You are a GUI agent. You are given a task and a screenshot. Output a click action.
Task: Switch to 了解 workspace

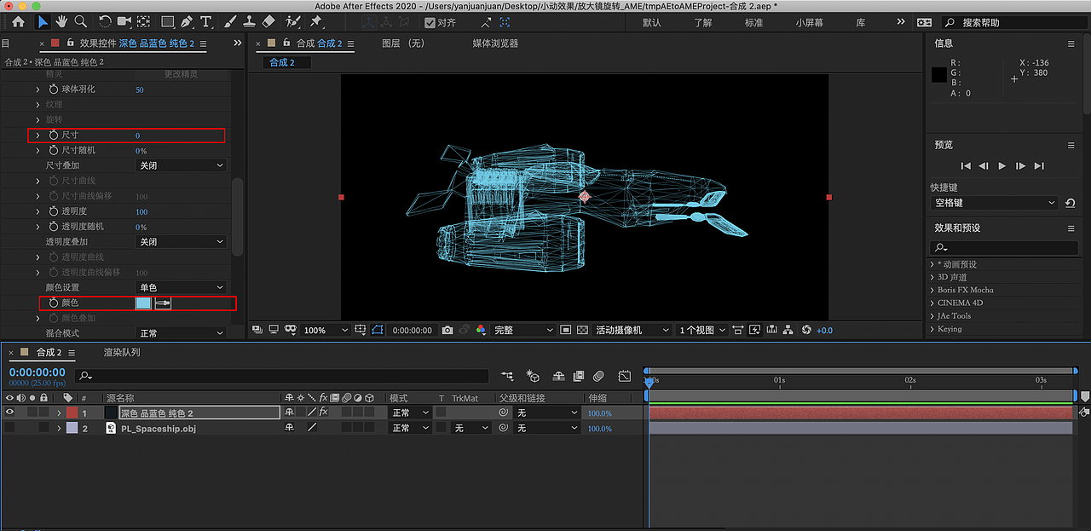pos(703,23)
